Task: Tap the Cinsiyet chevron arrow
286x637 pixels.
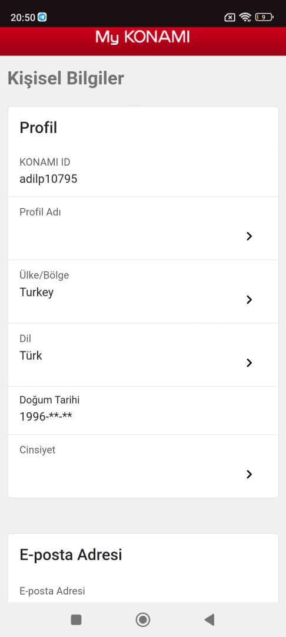Action: click(x=249, y=474)
